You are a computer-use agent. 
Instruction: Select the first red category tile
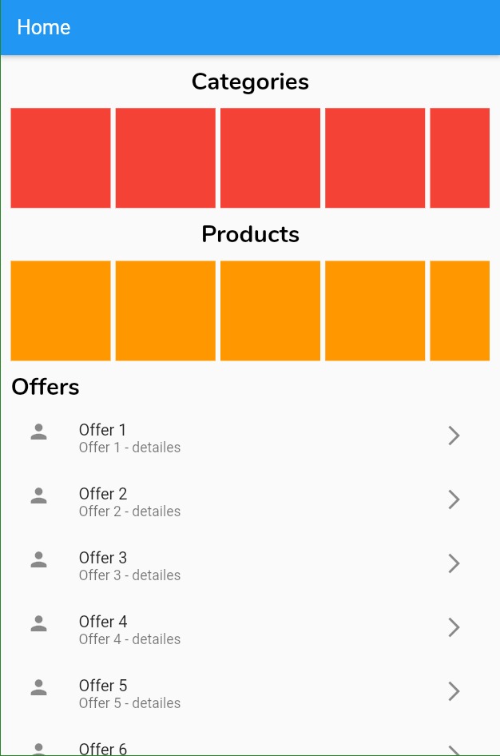coord(60,157)
